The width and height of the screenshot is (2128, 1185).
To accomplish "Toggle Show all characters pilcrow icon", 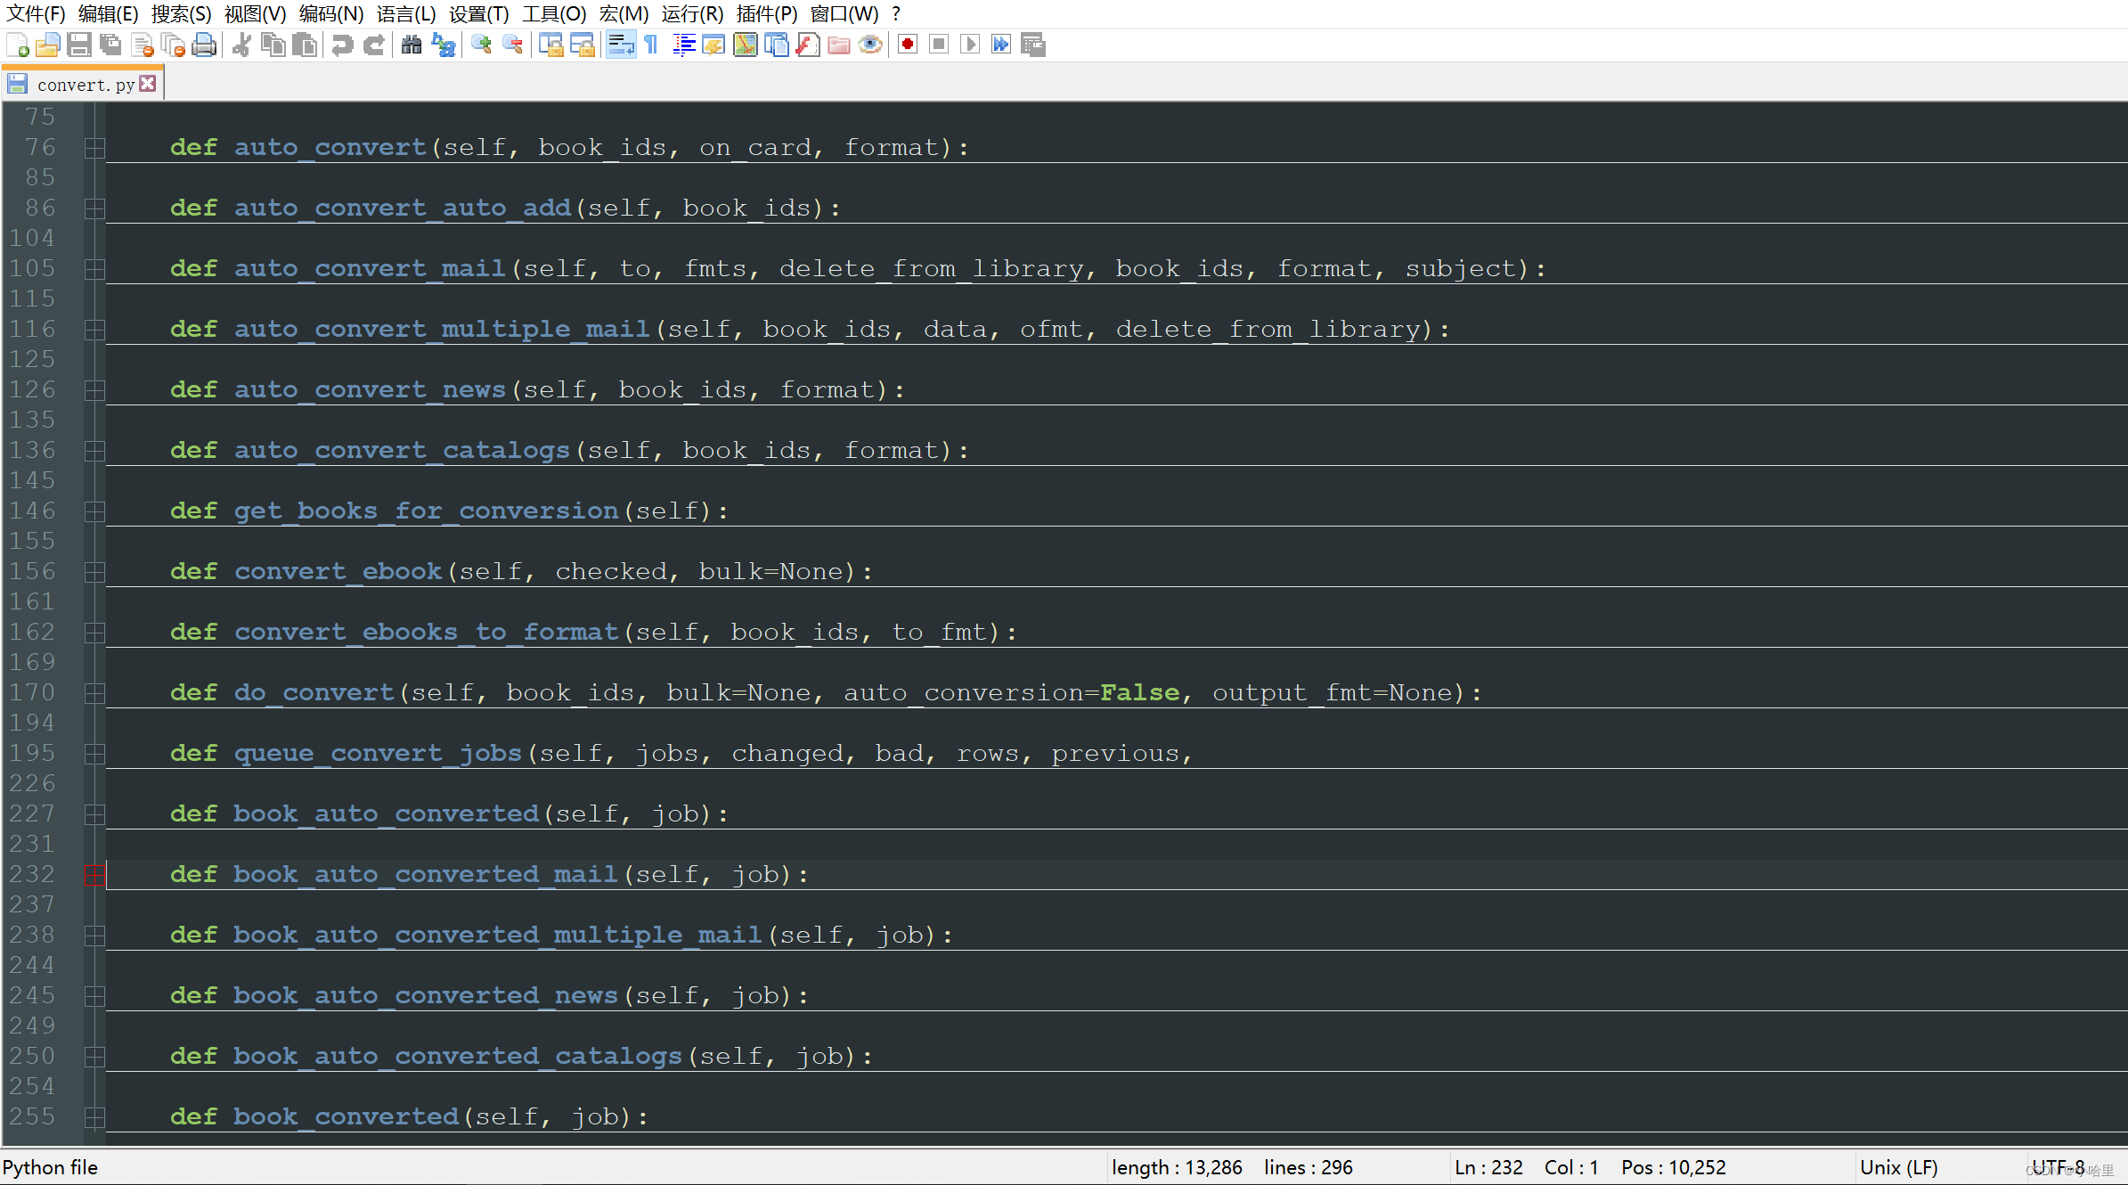I will tap(651, 45).
